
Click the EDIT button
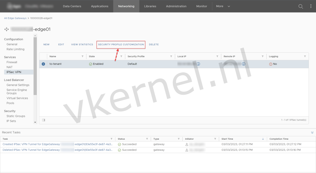(61, 44)
